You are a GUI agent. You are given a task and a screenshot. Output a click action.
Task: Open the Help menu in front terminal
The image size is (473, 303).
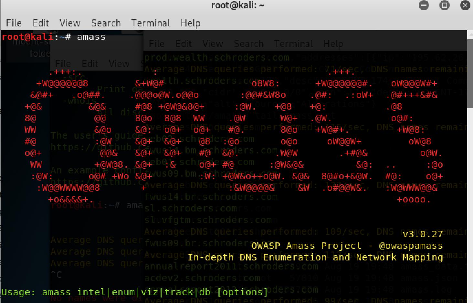pyautogui.click(x=190, y=23)
